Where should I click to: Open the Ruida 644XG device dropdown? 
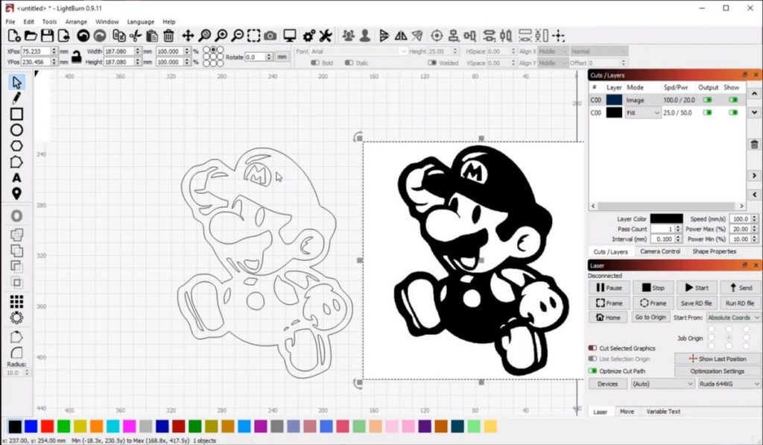pyautogui.click(x=728, y=384)
